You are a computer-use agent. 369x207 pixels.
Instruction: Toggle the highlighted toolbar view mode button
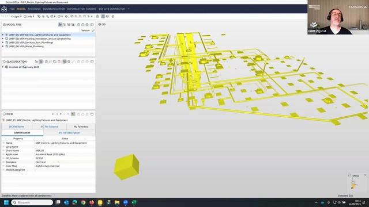(x=103, y=17)
